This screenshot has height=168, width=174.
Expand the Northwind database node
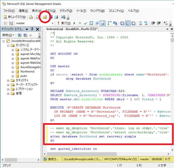(x=13, y=72)
